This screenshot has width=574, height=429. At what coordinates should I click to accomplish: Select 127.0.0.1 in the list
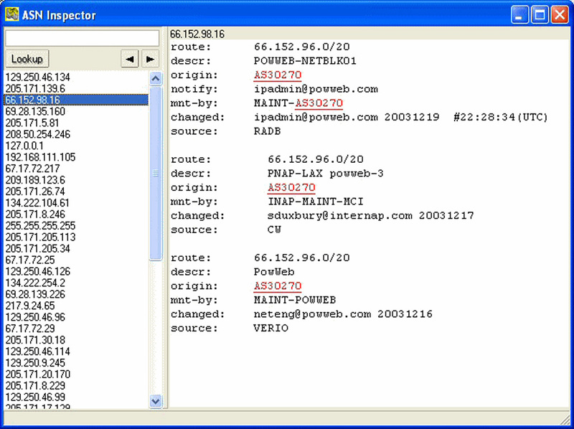click(x=76, y=146)
